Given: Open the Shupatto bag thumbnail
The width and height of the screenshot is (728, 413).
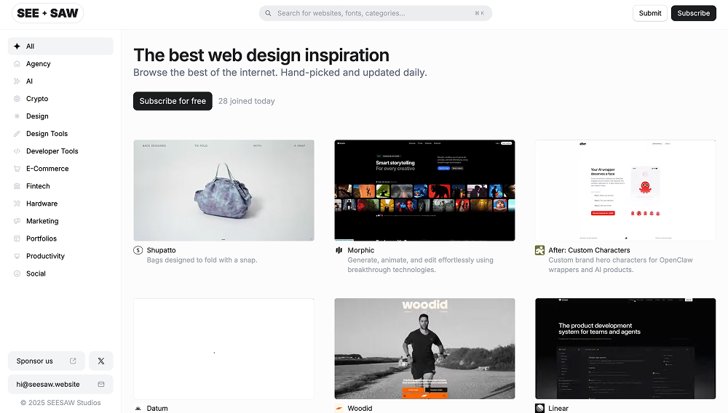Looking at the screenshot, I should [223, 191].
